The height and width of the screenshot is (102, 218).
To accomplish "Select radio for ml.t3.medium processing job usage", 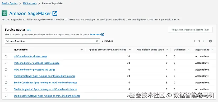I will pyautogui.click(x=6, y=69).
